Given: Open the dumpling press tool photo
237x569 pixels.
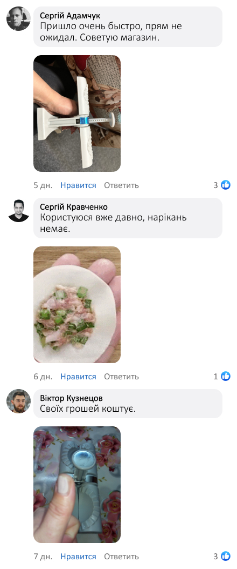Looking at the screenshot, I should [x=77, y=113].
